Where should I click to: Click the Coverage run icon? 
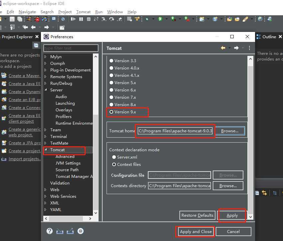click(x=173, y=19)
